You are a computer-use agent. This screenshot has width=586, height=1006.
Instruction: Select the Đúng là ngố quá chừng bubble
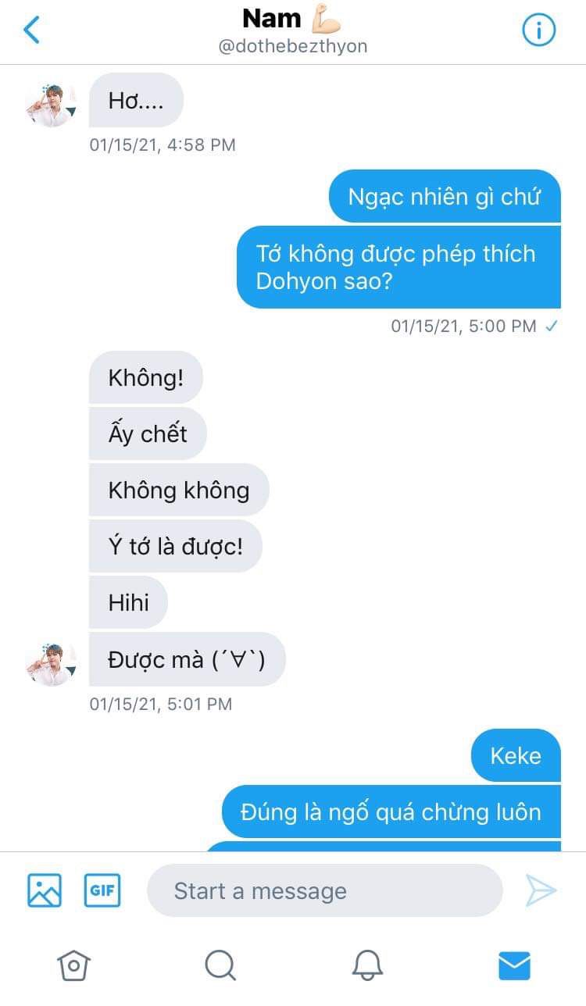point(391,812)
